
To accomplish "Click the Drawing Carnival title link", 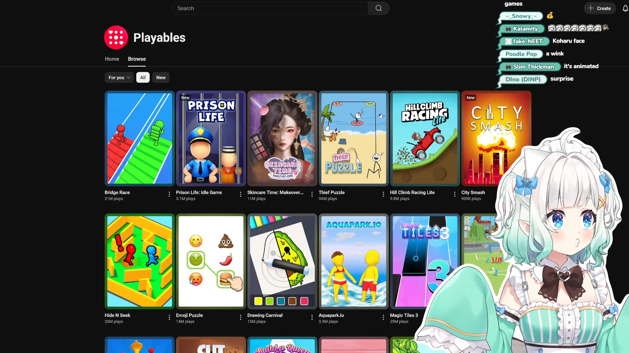I will coord(265,315).
